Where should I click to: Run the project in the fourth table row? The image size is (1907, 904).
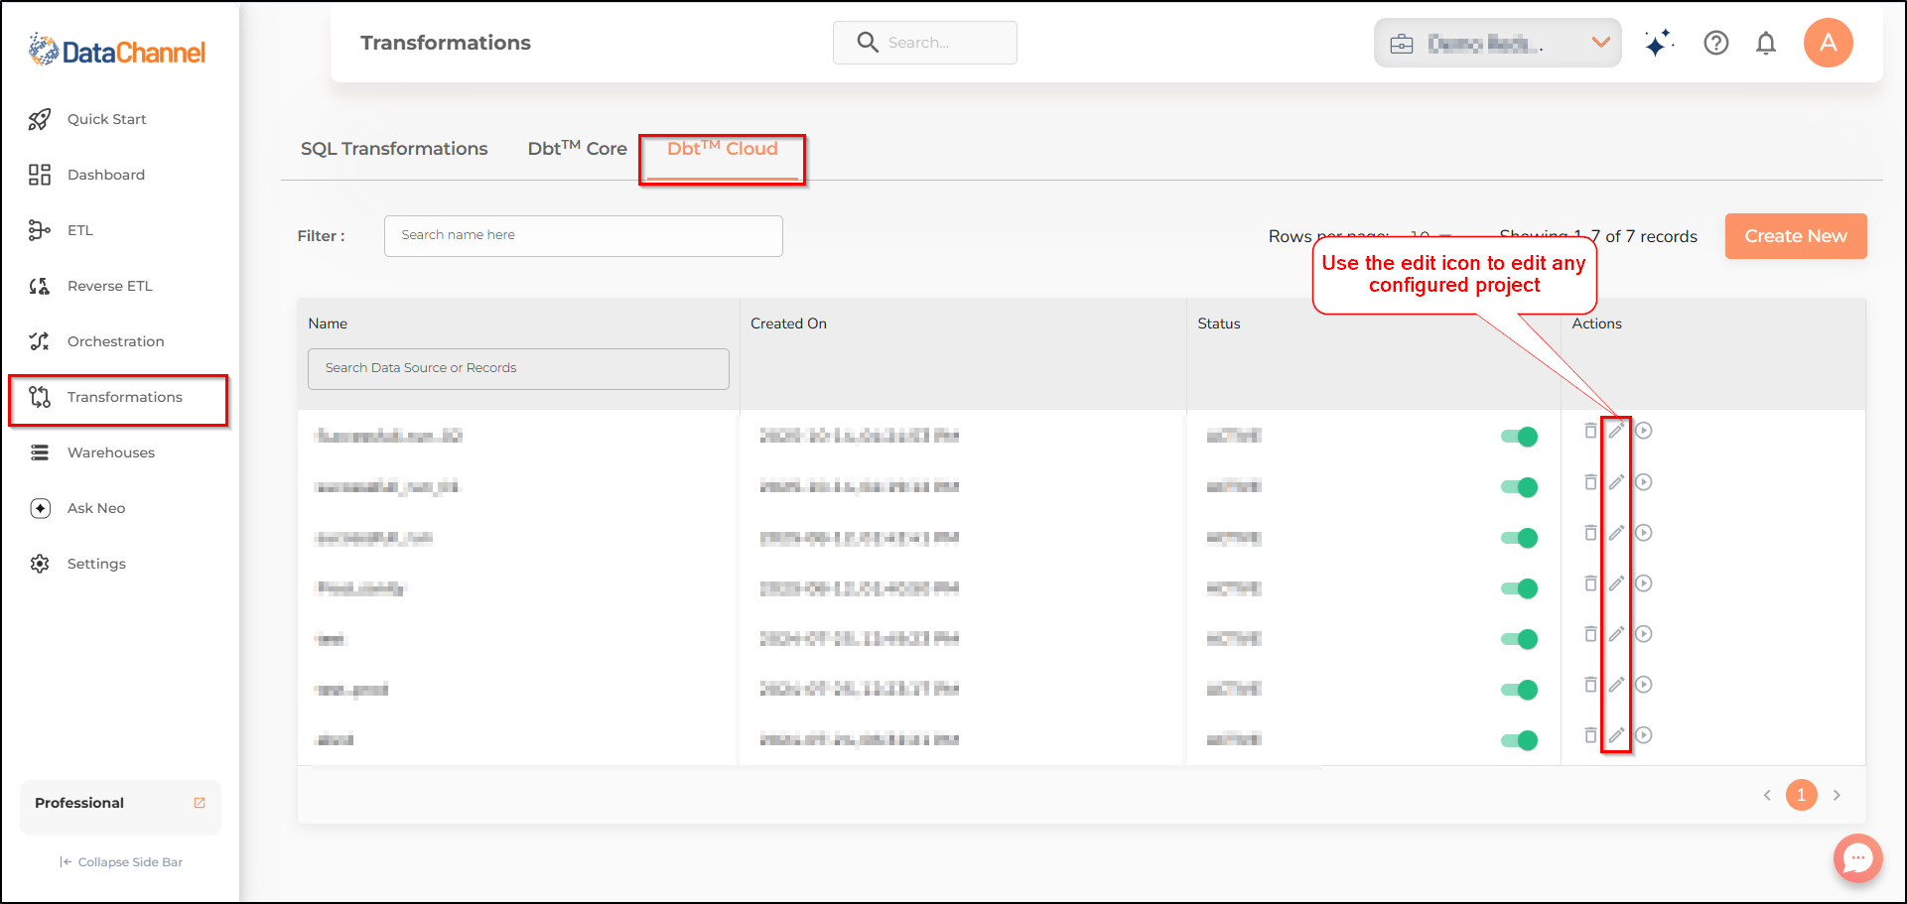pos(1644,583)
